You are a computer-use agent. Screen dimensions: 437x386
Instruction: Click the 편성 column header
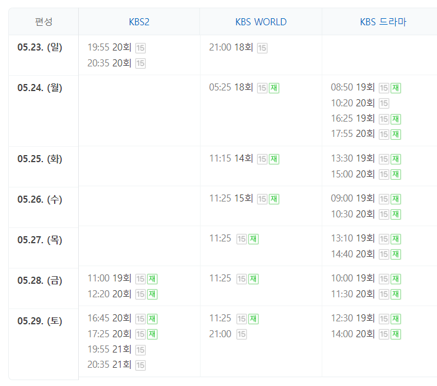[44, 22]
